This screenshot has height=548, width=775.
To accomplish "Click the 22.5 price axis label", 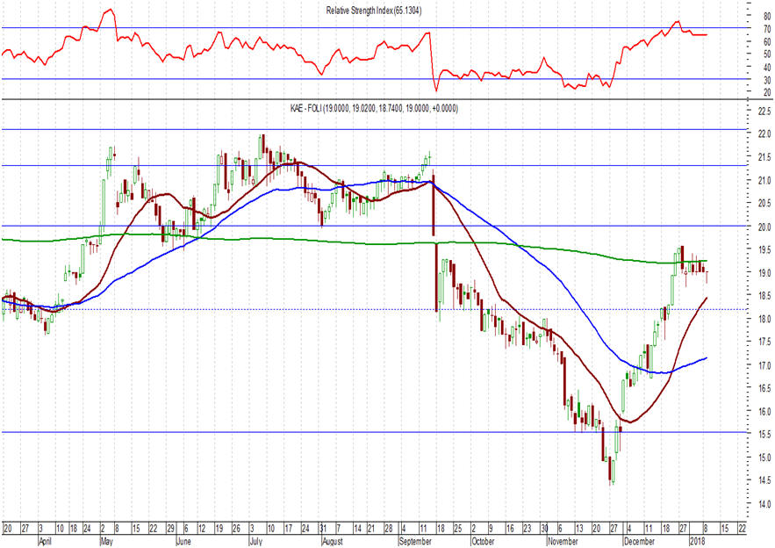I will (765, 111).
